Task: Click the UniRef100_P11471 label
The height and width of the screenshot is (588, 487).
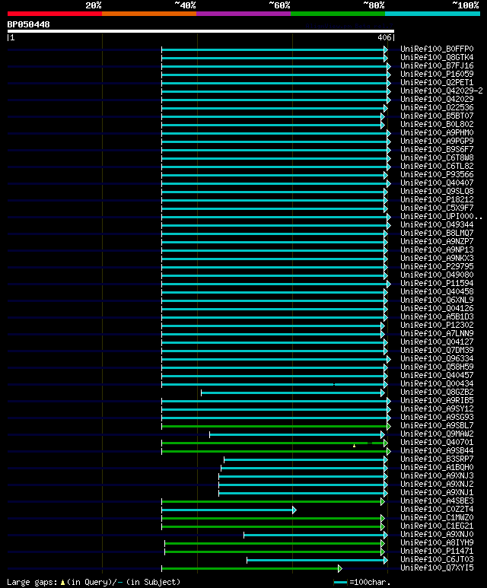Action: 437,551
